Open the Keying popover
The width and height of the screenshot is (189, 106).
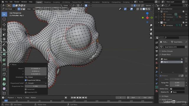[20, 97]
